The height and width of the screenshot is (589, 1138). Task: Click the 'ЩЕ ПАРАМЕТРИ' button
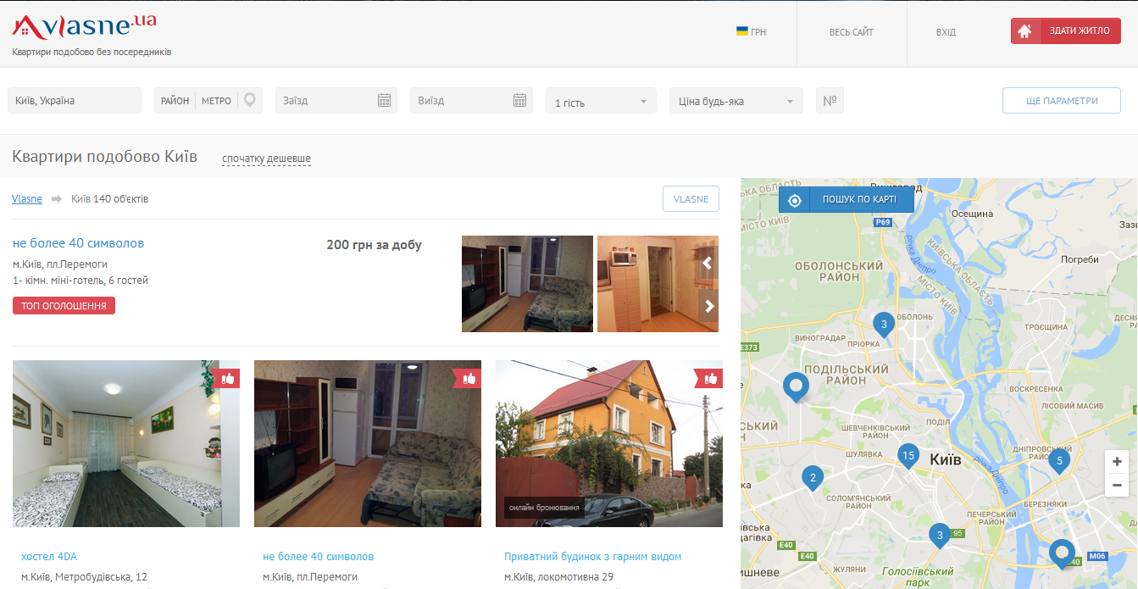coord(1061,100)
